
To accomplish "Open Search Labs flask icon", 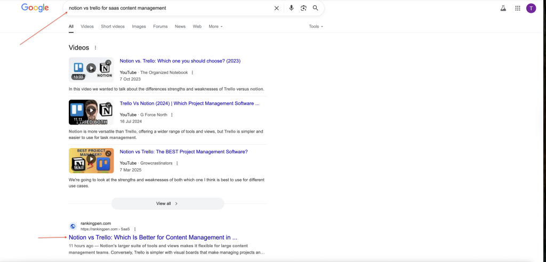I will tap(503, 9).
